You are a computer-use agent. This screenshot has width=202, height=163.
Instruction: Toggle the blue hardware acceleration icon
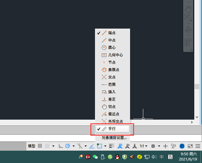(x=182, y=146)
